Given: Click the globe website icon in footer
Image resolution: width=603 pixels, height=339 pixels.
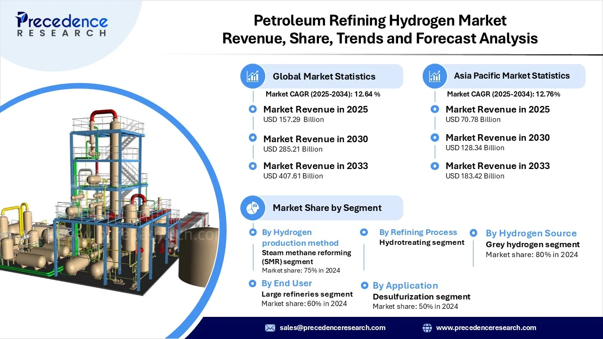Looking at the screenshot, I should point(427,328).
